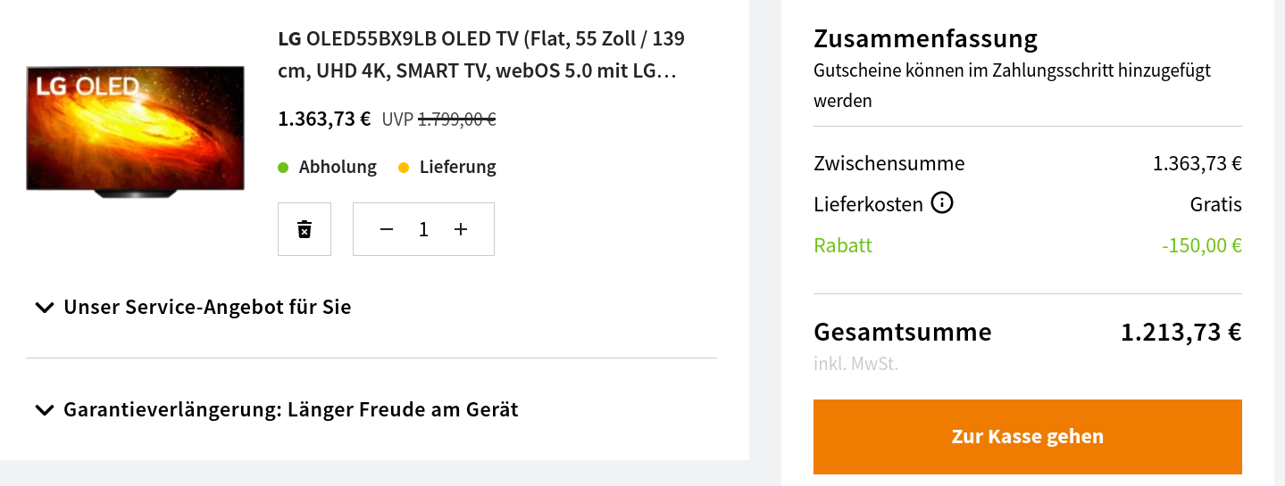The height and width of the screenshot is (486, 1285).
Task: Click the Abholung label text
Action: 338,167
